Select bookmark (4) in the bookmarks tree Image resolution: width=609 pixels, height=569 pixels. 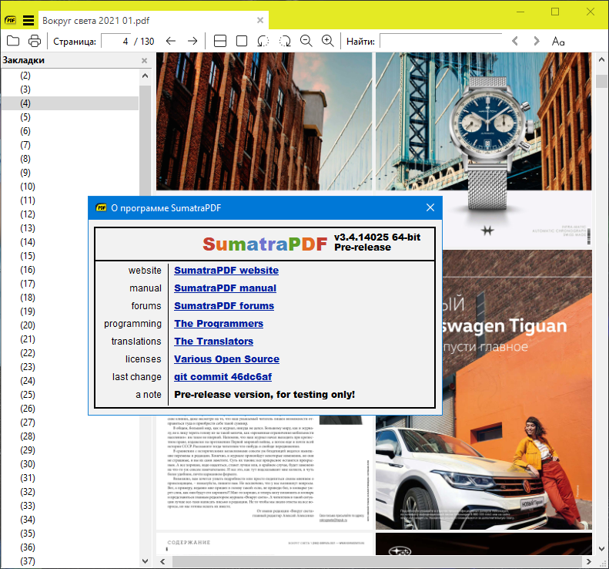click(x=25, y=103)
